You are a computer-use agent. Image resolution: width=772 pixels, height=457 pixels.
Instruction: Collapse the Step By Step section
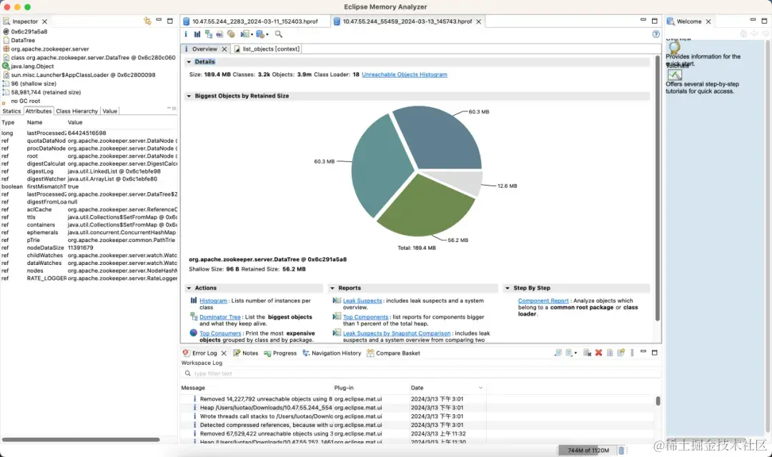507,288
